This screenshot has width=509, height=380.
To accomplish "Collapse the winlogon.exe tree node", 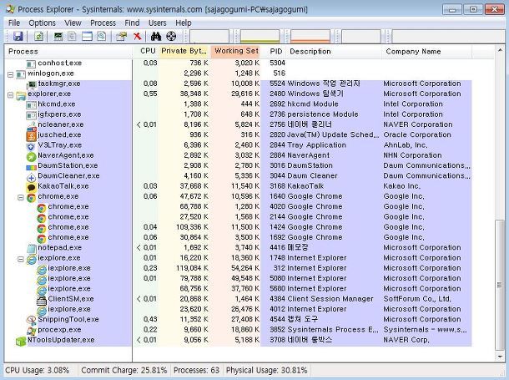I will point(10,74).
